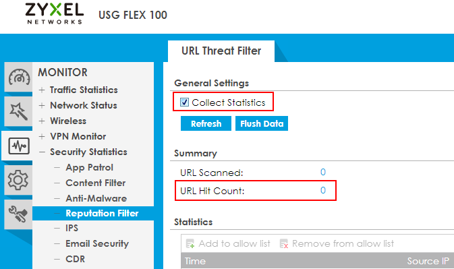This screenshot has height=269, width=454.
Task: Open the Dashboard gauge icon
Action: [x=19, y=78]
